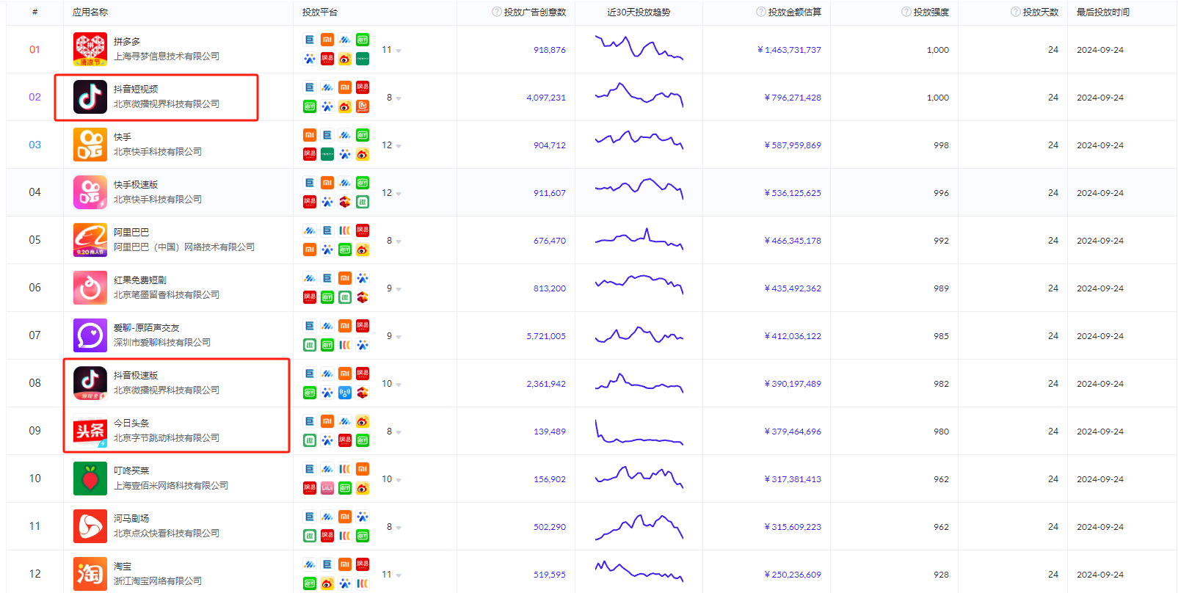Screen dimensions: 1178x593
Task: Click creative count 5,721,005 for 爱聊
Action: pyautogui.click(x=545, y=336)
